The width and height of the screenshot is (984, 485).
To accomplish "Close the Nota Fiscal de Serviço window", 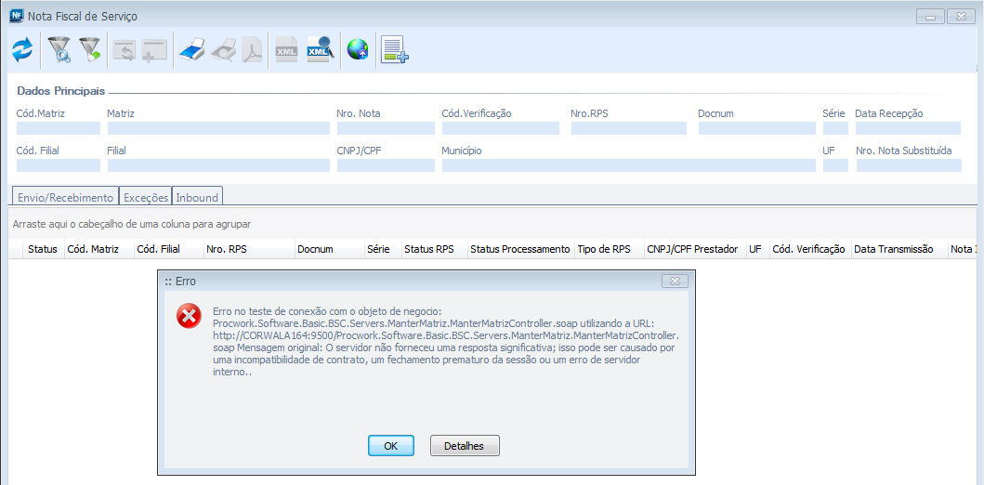I will pos(961,17).
